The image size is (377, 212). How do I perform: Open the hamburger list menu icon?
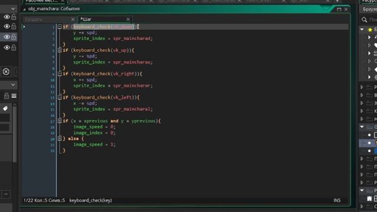click(14, 96)
